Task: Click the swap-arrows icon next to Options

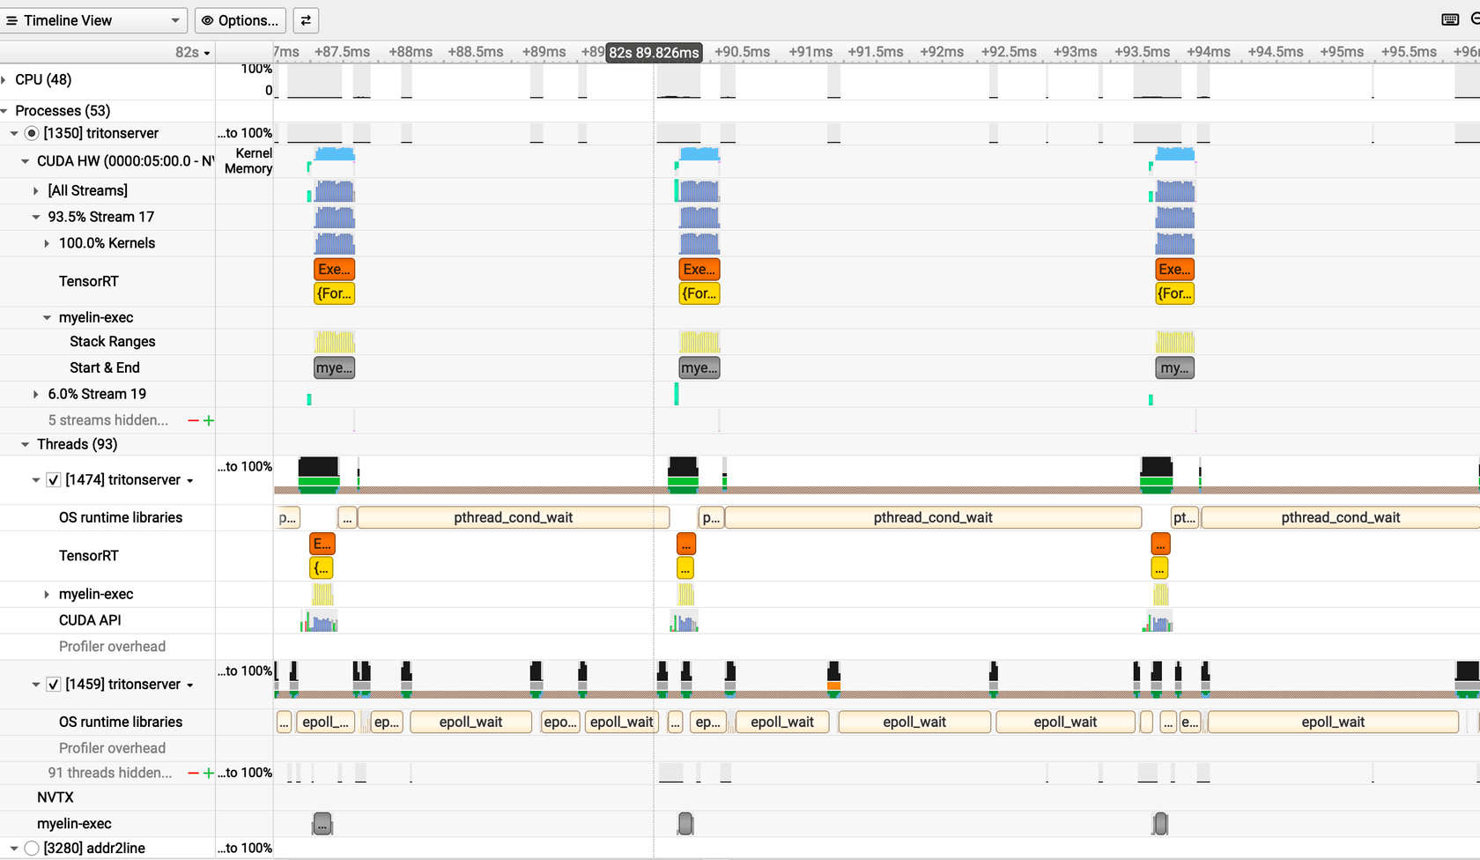Action: (305, 20)
